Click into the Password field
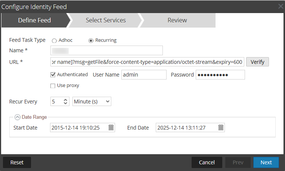This screenshot has width=285, height=171. tap(220, 75)
